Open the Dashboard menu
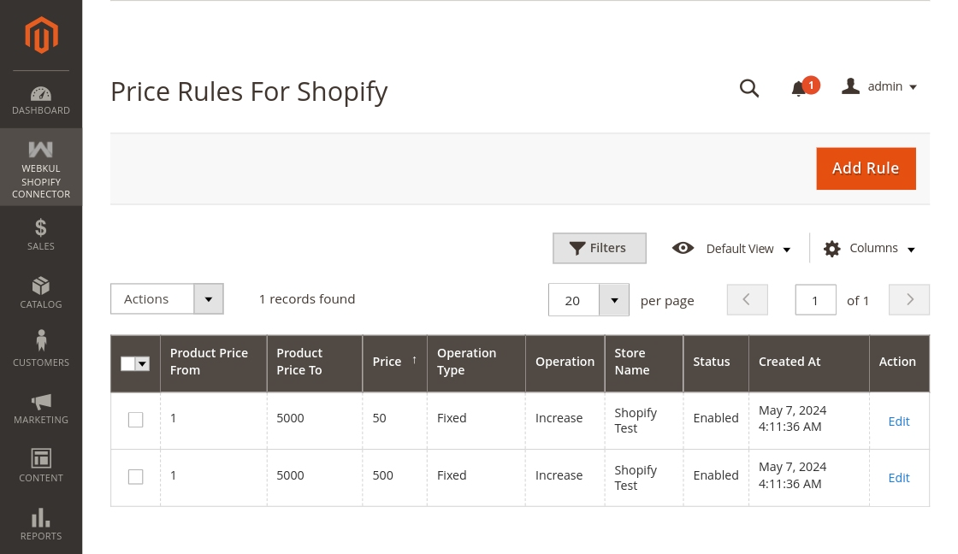Screen dimensions: 958x554 pyautogui.click(x=41, y=100)
